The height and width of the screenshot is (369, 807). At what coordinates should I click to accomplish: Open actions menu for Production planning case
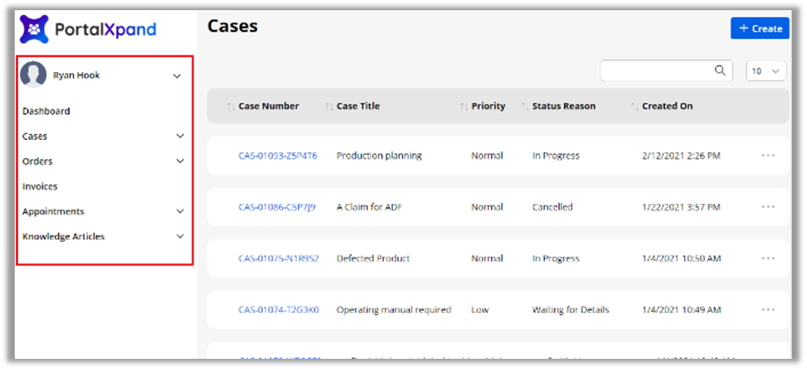click(768, 156)
